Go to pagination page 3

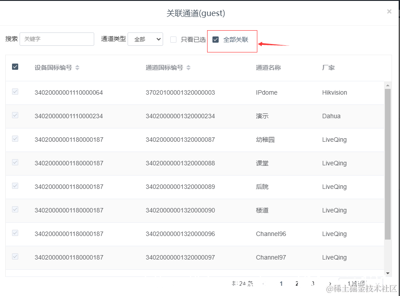[313, 284]
